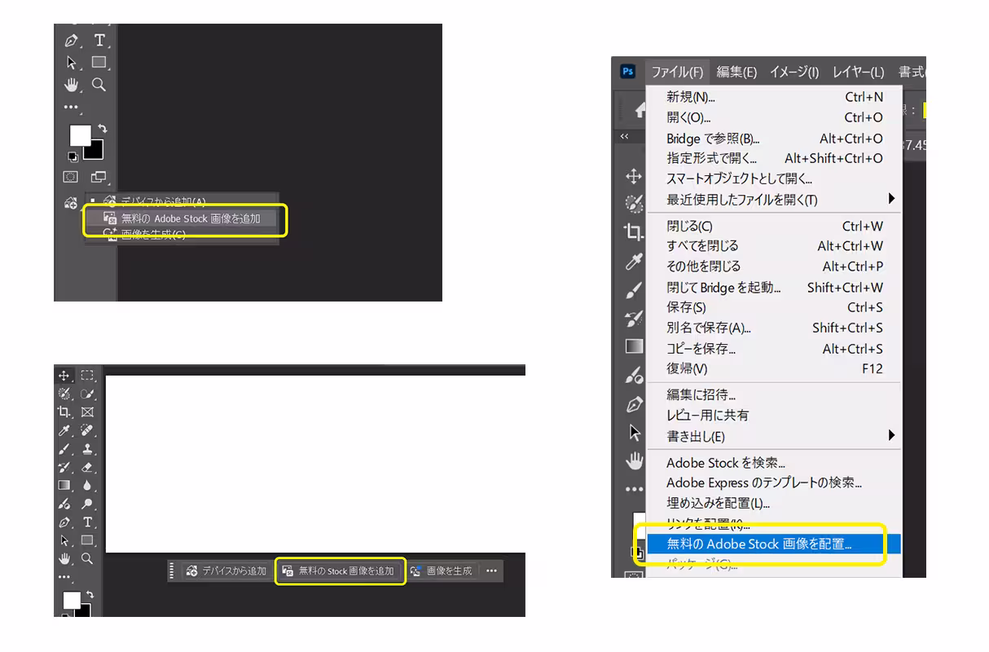
Task: Click the contextual taskbar drag handle
Action: 172,571
